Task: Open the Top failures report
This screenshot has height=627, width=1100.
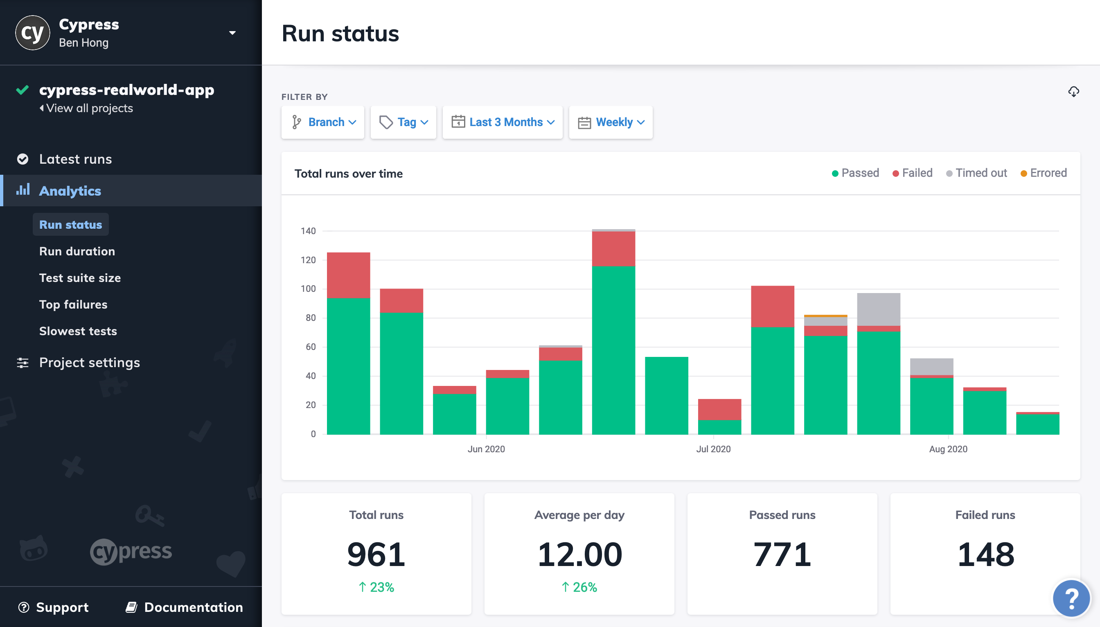Action: 73,304
